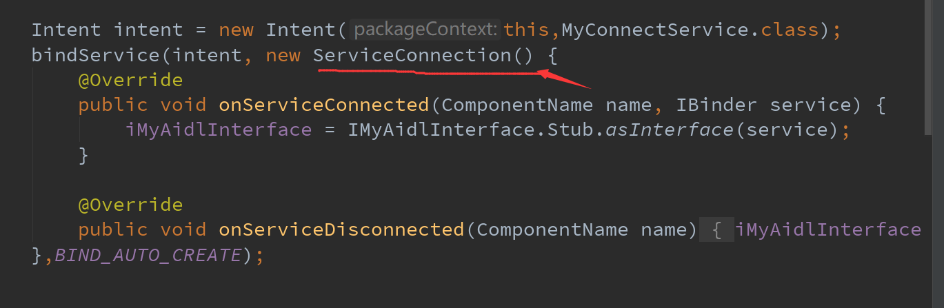
Task: Click the first ComponentName parameter type
Action: pos(516,105)
